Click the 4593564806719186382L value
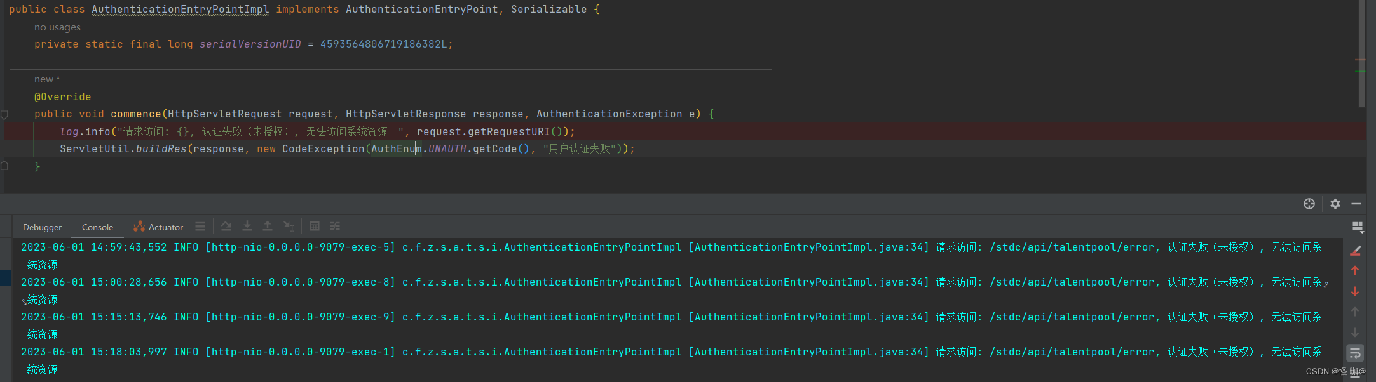 click(384, 44)
